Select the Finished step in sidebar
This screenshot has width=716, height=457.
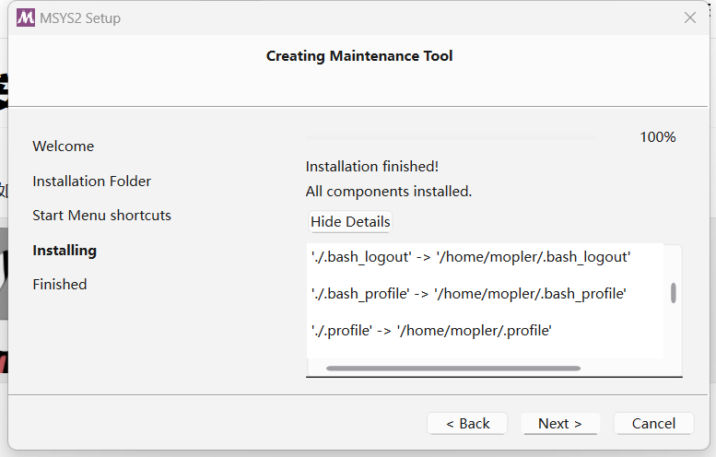coord(60,285)
